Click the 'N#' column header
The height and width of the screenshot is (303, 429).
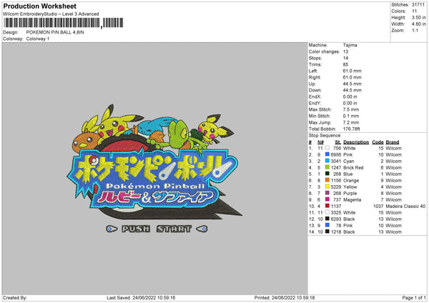click(x=320, y=142)
